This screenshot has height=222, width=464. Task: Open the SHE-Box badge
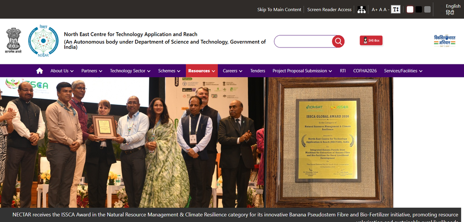pyautogui.click(x=371, y=41)
